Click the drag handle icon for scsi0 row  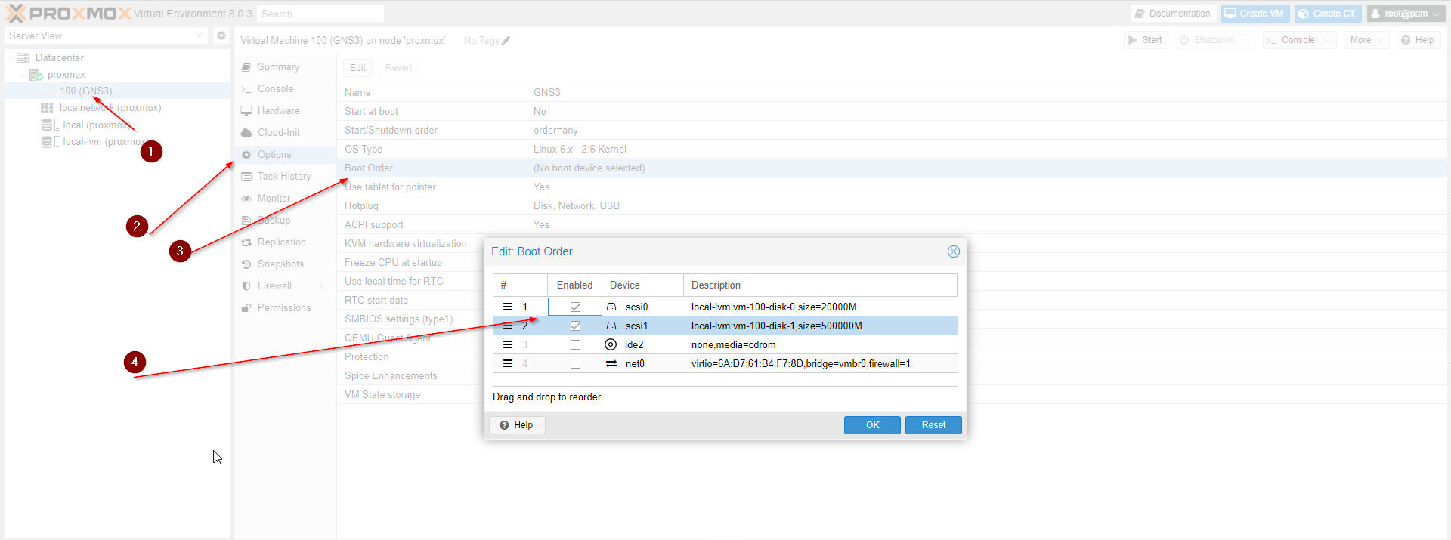508,307
